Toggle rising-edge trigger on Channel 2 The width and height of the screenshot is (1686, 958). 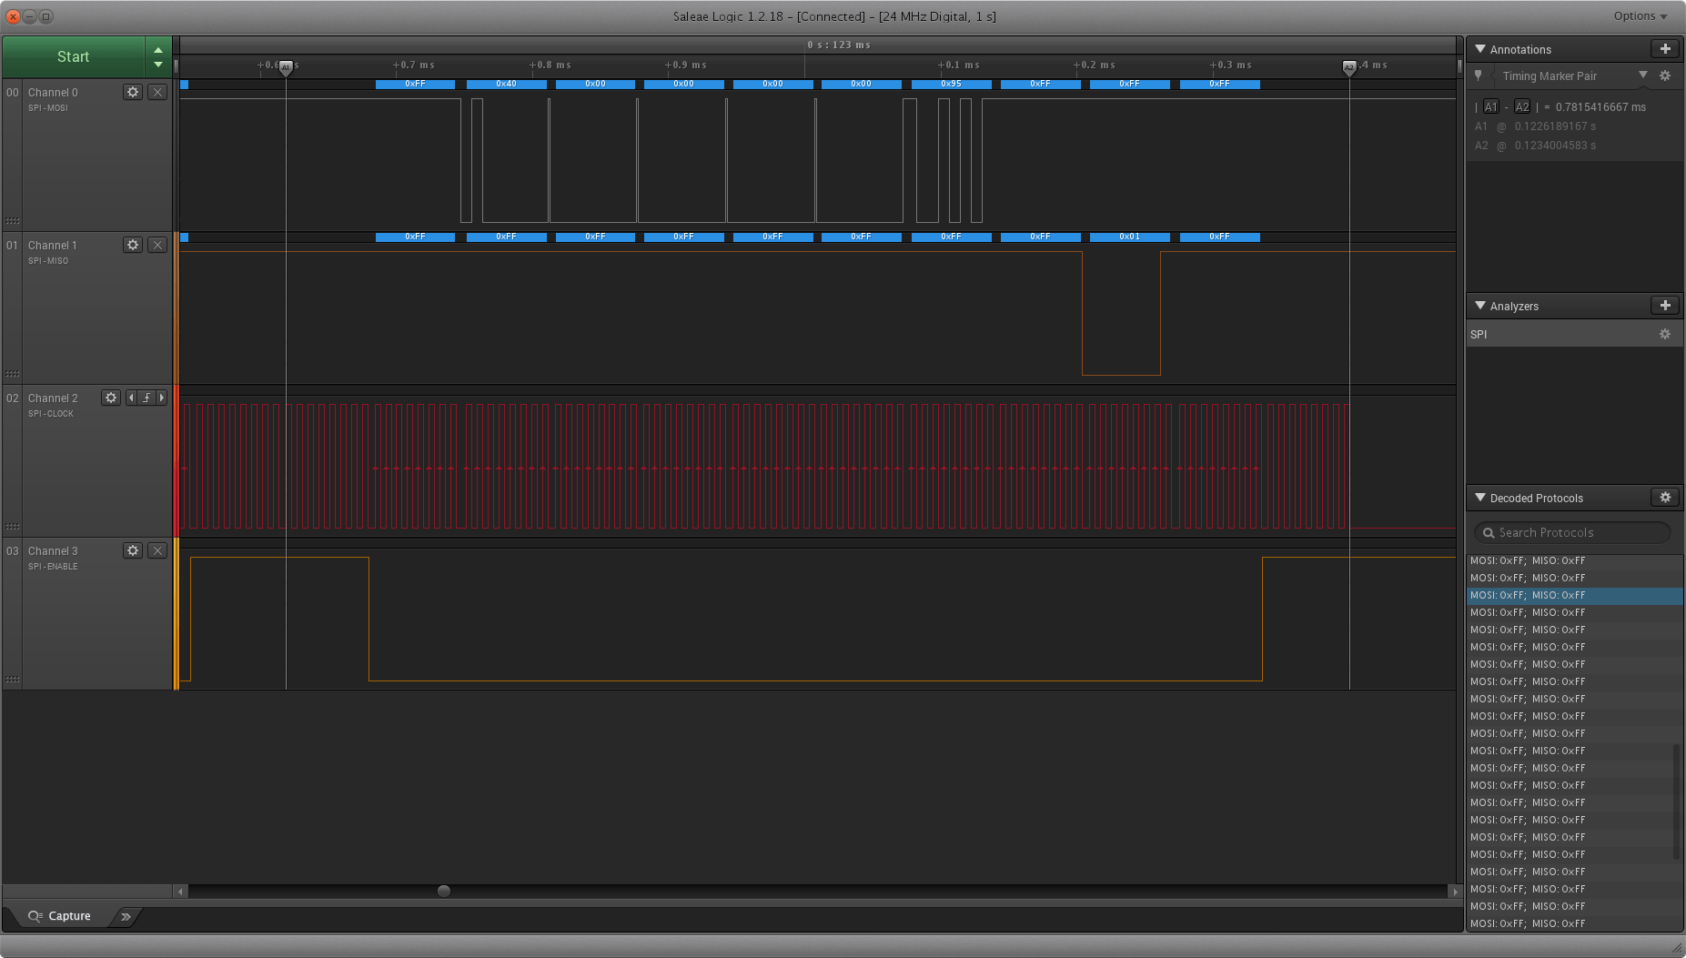click(146, 398)
